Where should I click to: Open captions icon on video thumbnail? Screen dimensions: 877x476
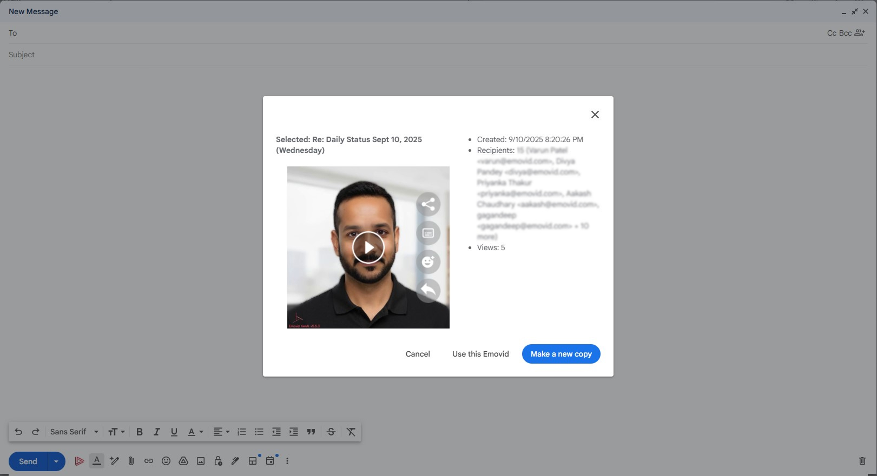428,233
